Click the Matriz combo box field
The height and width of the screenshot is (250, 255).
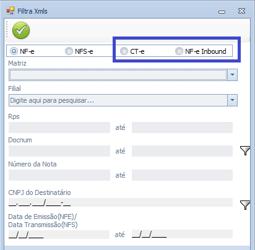point(118,75)
